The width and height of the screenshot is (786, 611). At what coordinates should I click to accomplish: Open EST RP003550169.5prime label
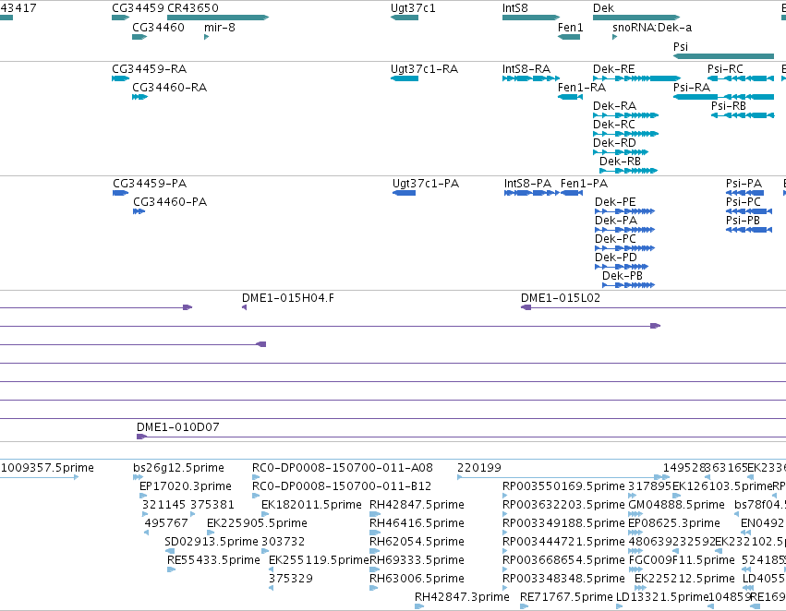pos(563,486)
